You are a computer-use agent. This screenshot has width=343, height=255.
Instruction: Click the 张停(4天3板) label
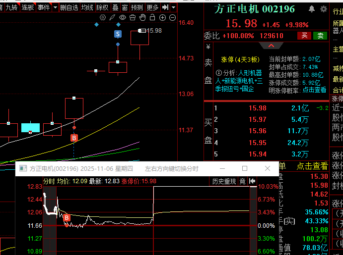(x=240, y=59)
